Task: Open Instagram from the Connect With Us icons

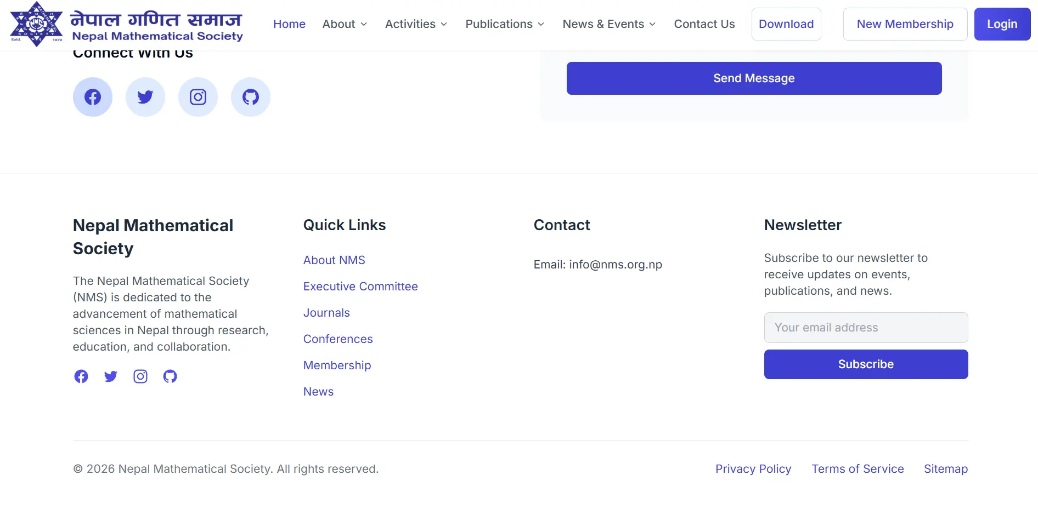Action: (198, 97)
